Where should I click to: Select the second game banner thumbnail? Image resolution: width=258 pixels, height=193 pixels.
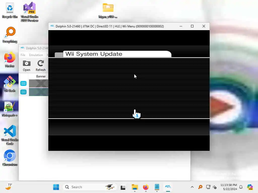[39, 92]
